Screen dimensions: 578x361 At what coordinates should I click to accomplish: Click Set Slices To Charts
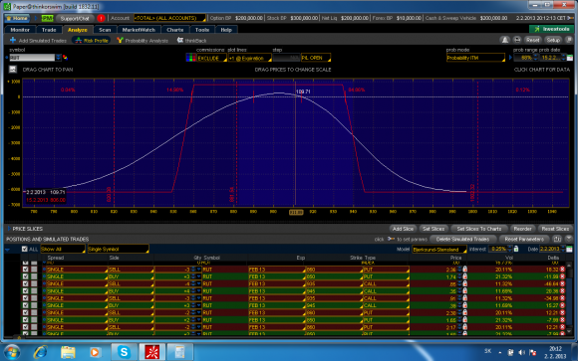pos(479,229)
